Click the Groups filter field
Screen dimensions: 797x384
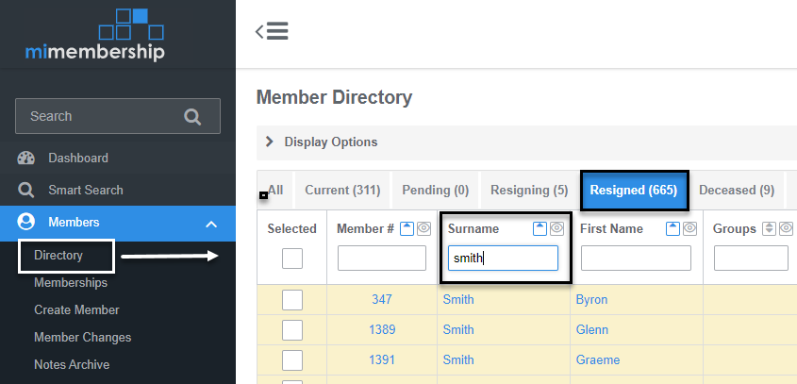751,259
